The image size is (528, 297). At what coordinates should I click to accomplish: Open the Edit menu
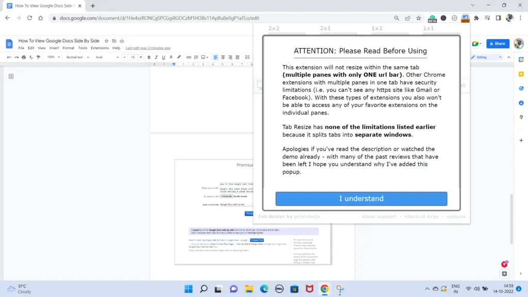[31, 48]
